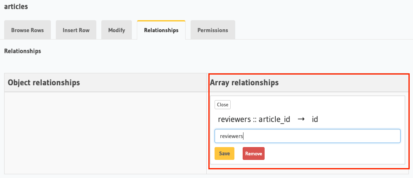Screen dimensions: 413x178
Task: Click the word 'reviewers' typed inside the text box
Action: click(232, 136)
